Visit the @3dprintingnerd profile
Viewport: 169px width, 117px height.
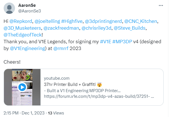[103, 21]
